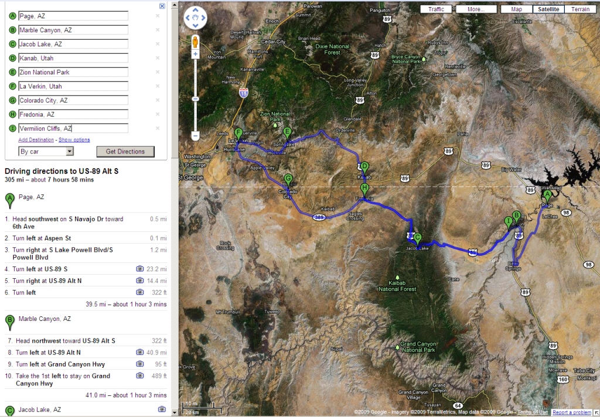
Task: Click the zoom out minus button
Action: pos(196,136)
